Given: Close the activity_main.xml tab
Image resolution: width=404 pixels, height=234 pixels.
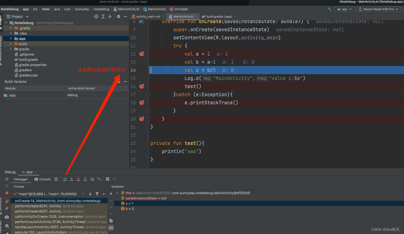Looking at the screenshot, I should pos(163,17).
